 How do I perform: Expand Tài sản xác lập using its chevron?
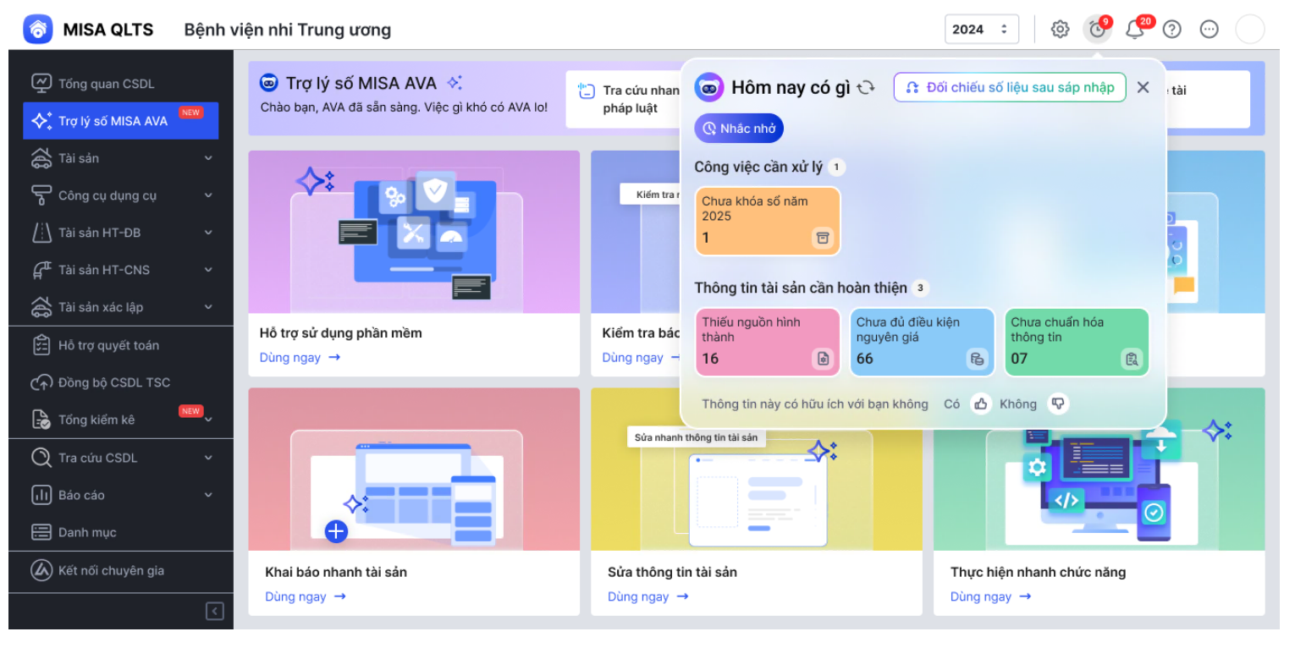point(208,307)
